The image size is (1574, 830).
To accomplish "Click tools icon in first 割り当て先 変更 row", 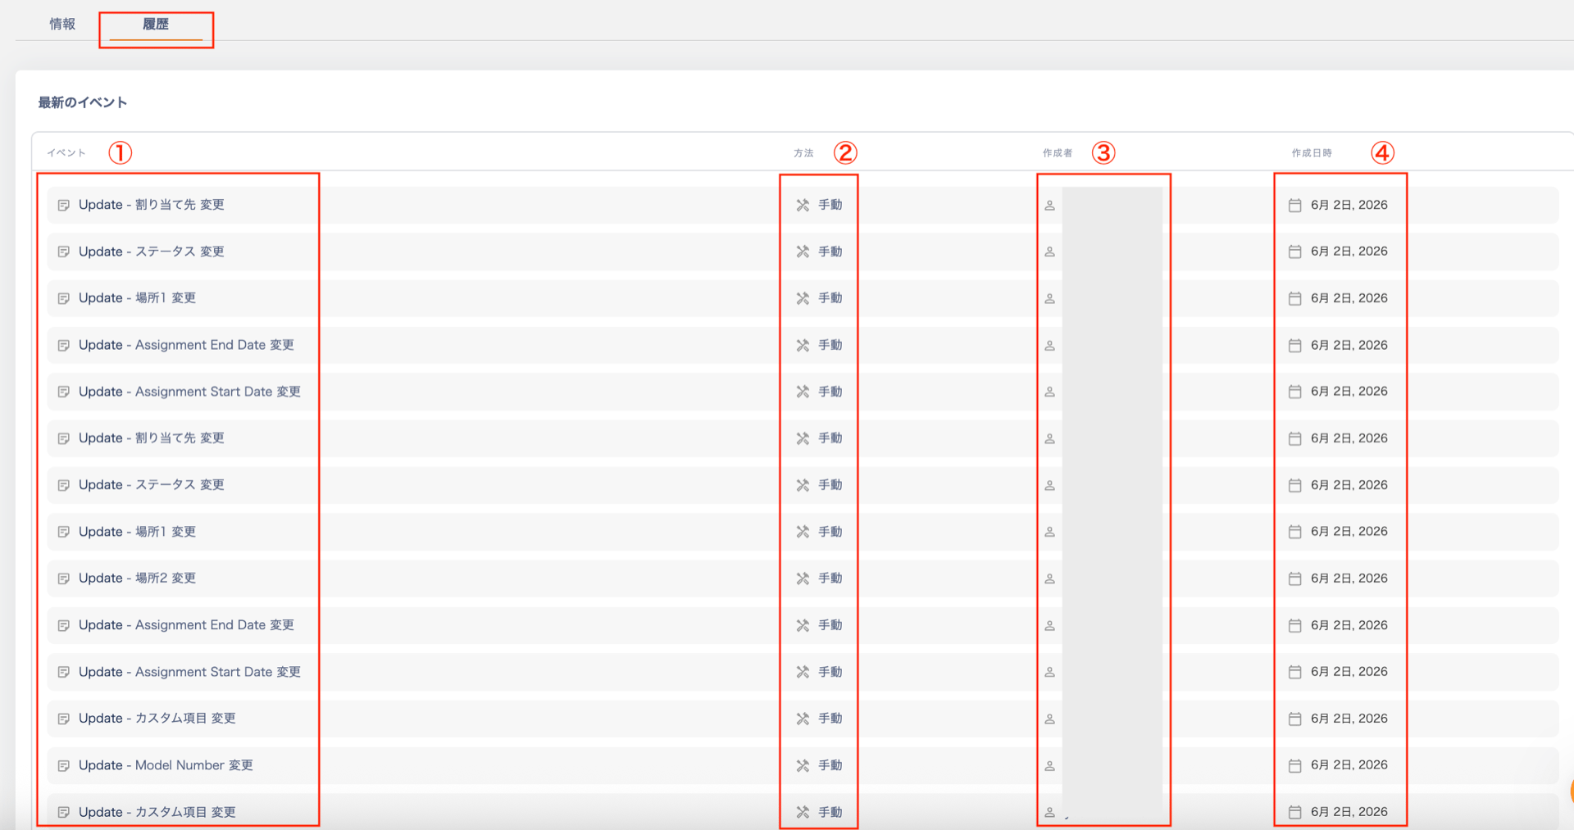I will tap(803, 205).
